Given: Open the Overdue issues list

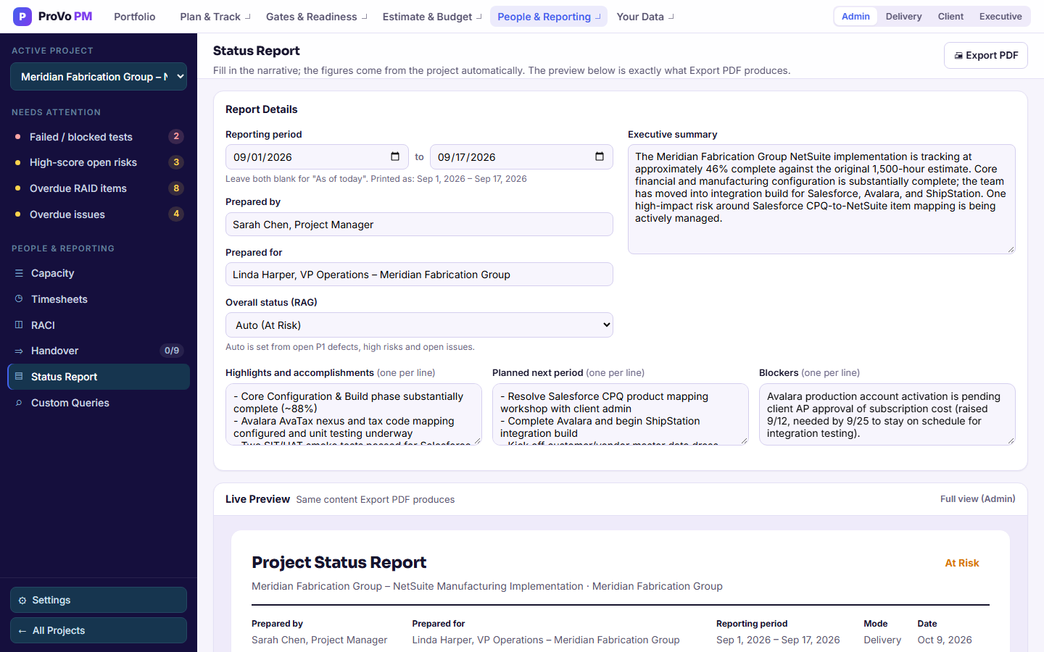Looking at the screenshot, I should click(x=99, y=214).
